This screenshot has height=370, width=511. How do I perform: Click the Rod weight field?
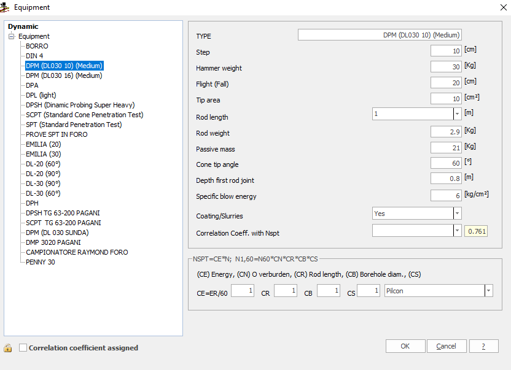(446, 131)
